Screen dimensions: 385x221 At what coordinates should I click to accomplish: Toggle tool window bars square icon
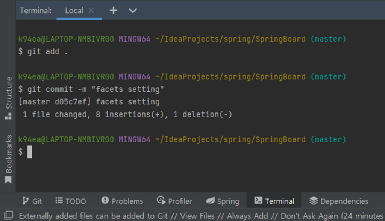tap(8, 215)
